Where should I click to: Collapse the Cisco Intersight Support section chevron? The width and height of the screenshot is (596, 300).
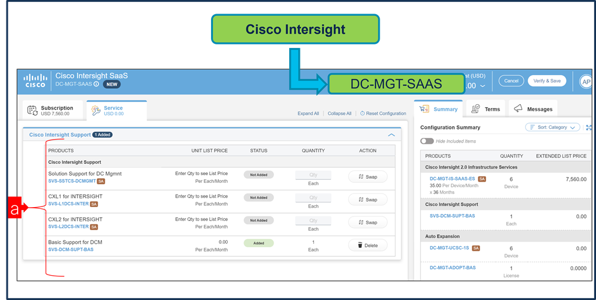point(391,135)
